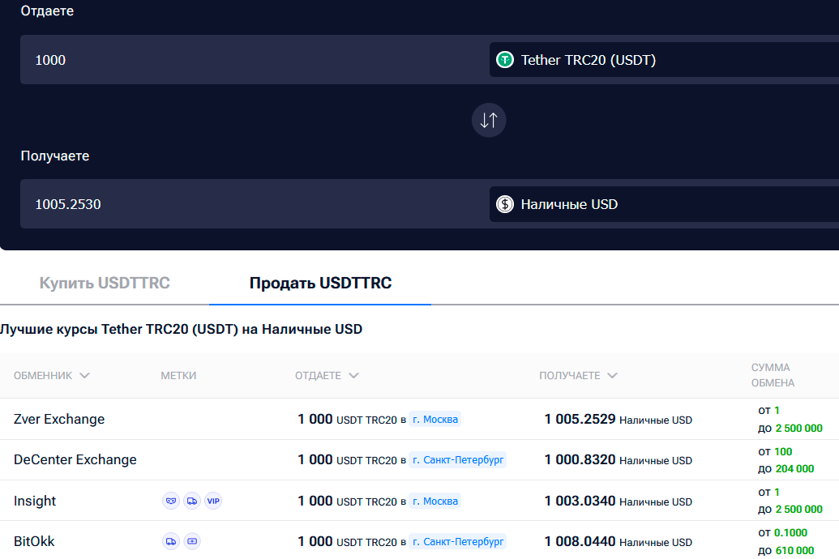This screenshot has width=839, height=559.
Task: Click Insight's VIP badge
Action: pos(213,501)
